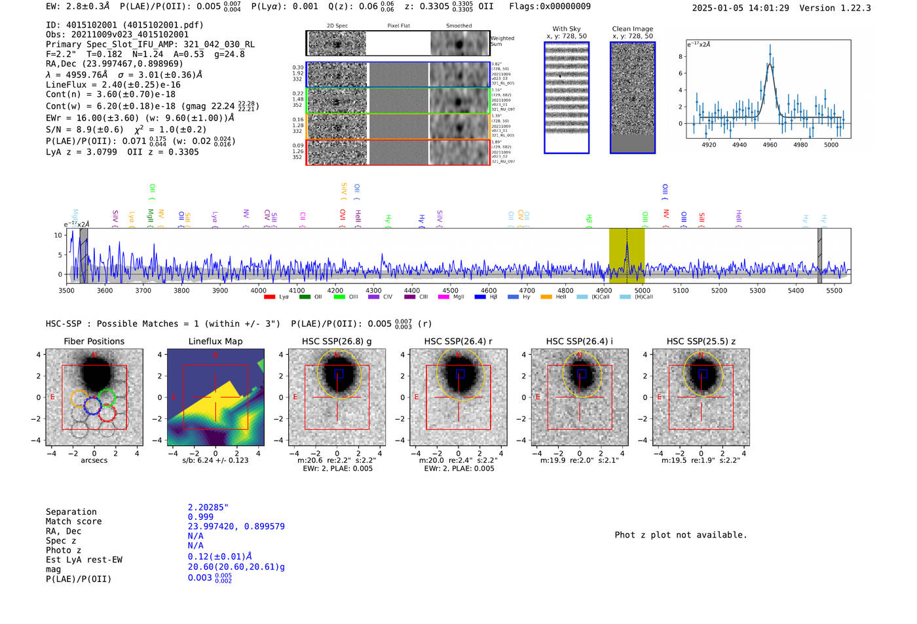Click the gray masked band near 5460
This screenshot has width=917, height=624.
pos(819,255)
